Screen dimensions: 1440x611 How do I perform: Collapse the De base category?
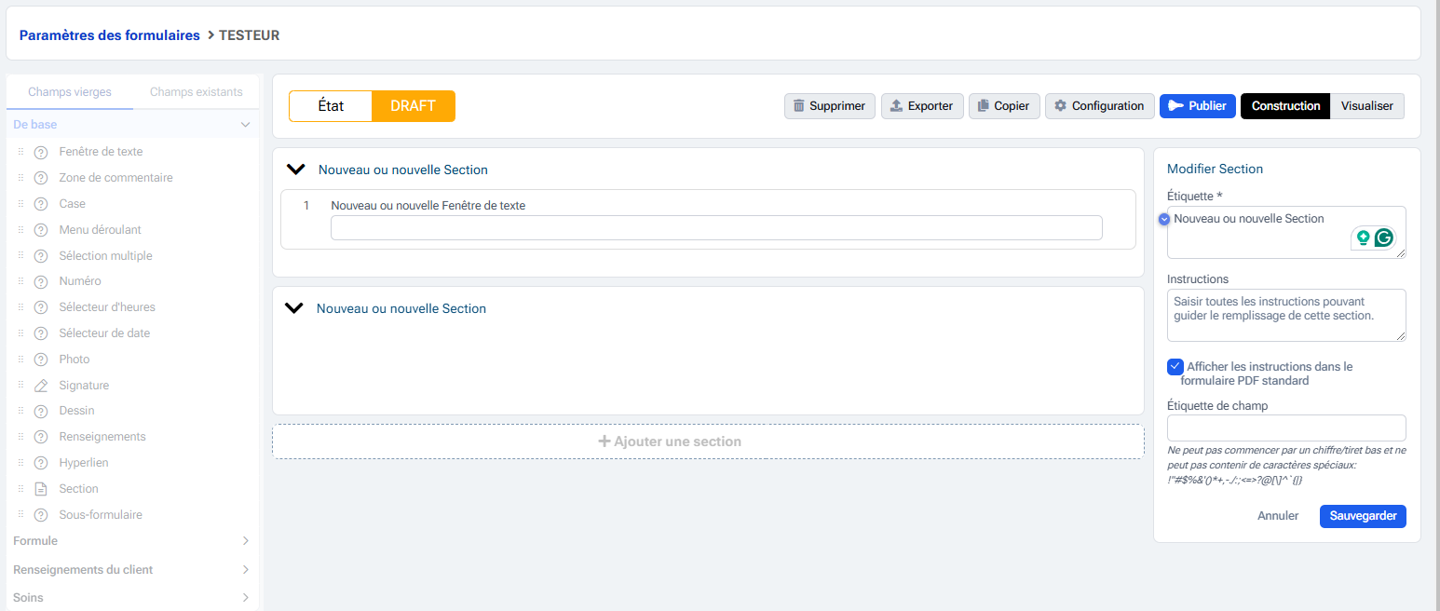coord(245,124)
